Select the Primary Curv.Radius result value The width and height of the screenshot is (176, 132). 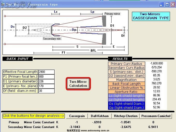pos(157,64)
